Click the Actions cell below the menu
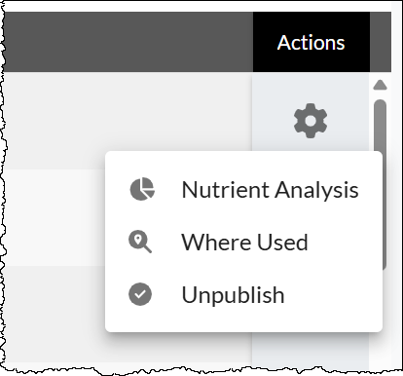The image size is (403, 376). click(311, 351)
